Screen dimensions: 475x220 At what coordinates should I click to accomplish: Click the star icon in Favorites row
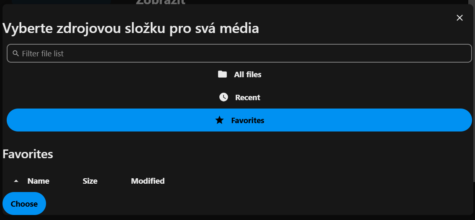click(219, 120)
